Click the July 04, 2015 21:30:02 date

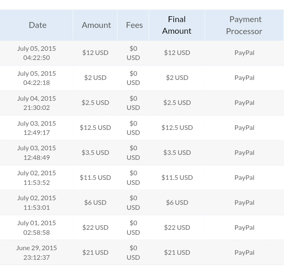pyautogui.click(x=37, y=103)
